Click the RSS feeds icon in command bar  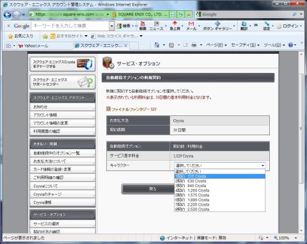click(x=171, y=45)
